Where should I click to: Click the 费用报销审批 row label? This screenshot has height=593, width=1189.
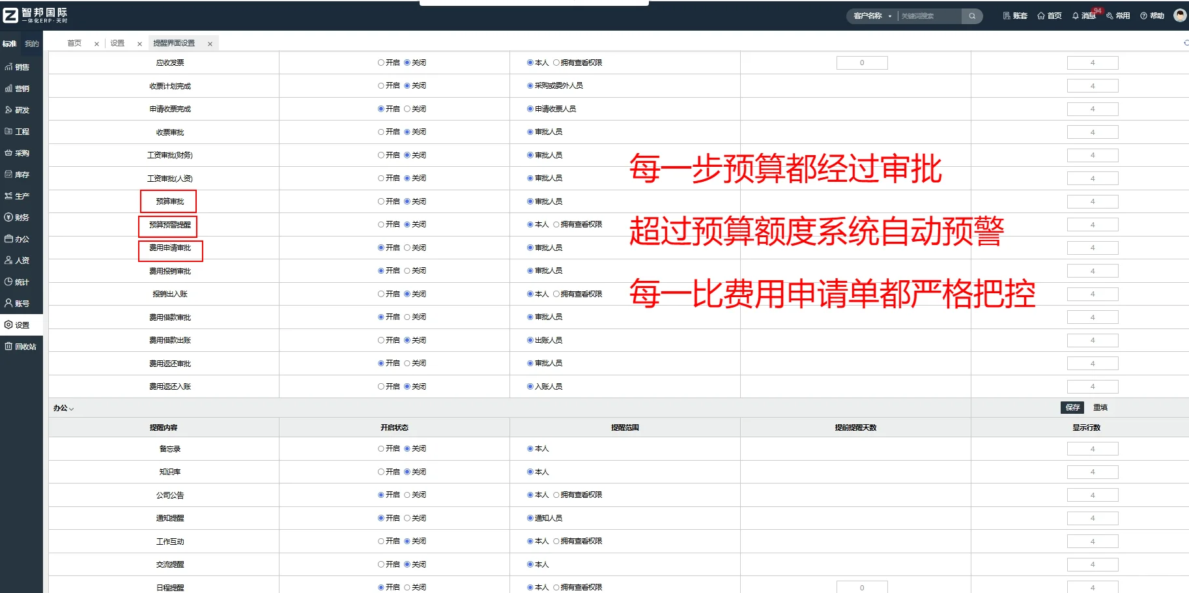click(x=170, y=271)
